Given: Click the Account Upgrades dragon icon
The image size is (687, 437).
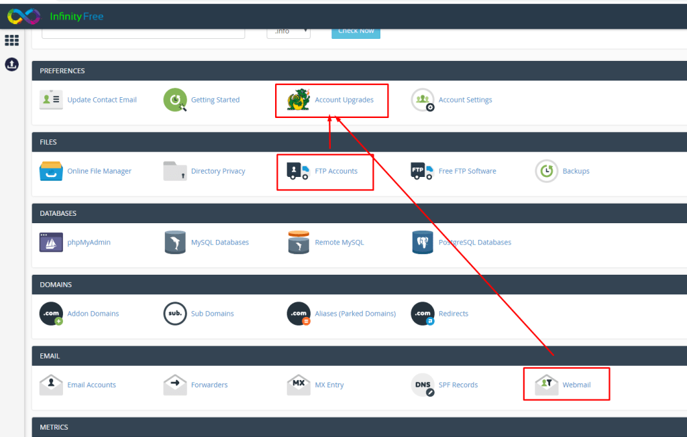Looking at the screenshot, I should [x=298, y=100].
